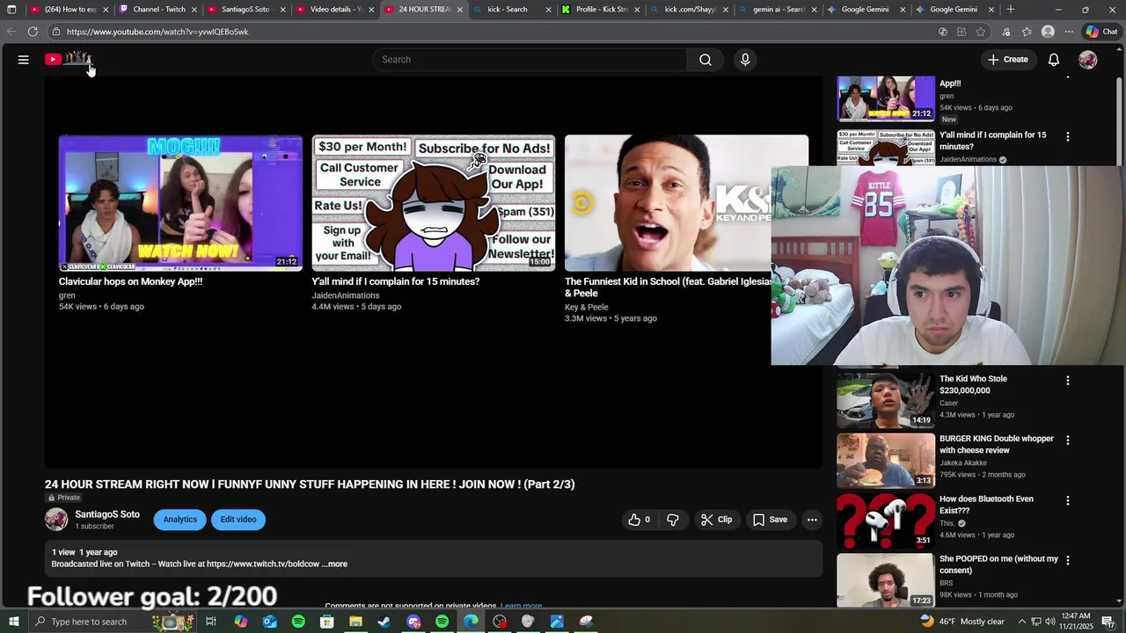Screen dimensions: 1126x633
Task: Open options for BURGER KING video
Action: [1068, 440]
